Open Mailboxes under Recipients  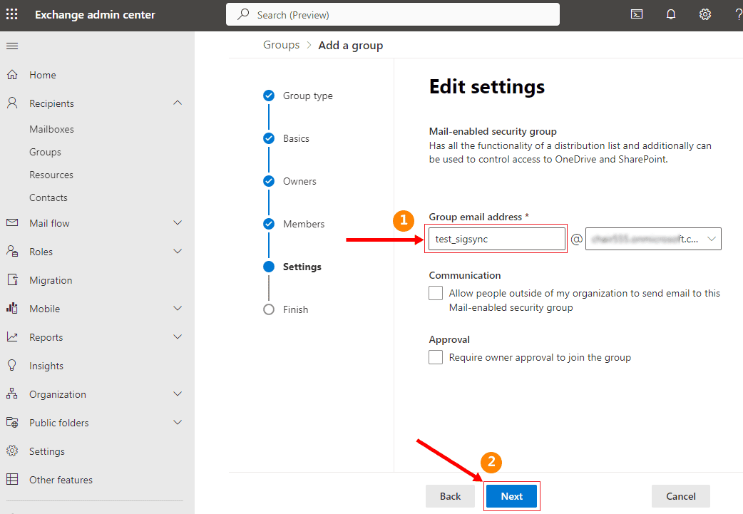(x=51, y=129)
